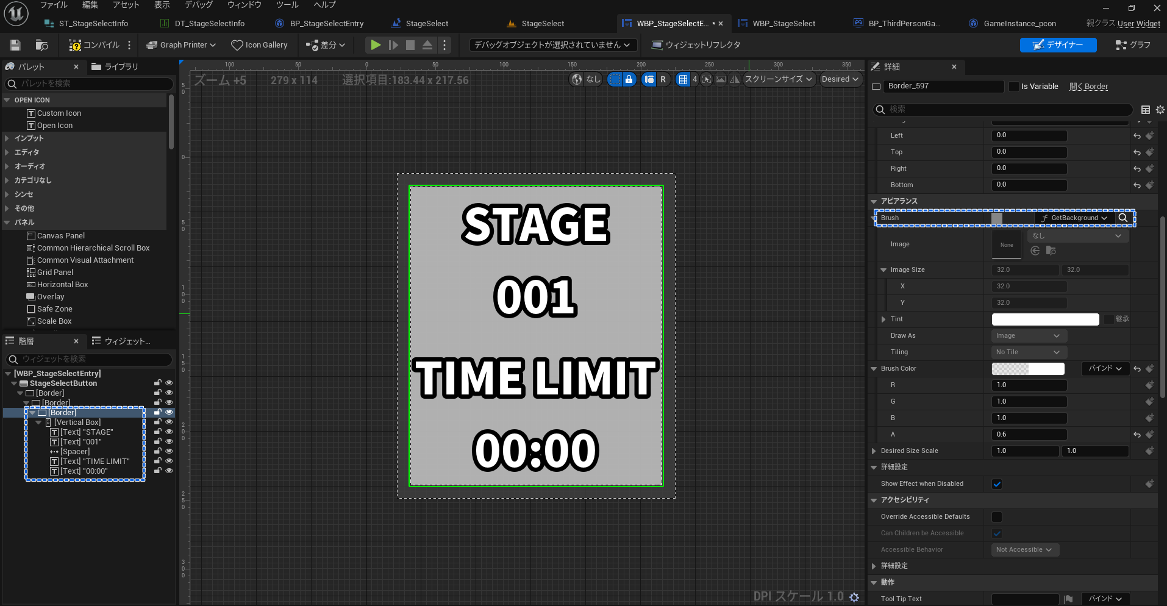Open the Tiling dropdown showing No Tile
Image resolution: width=1167 pixels, height=606 pixels.
point(1029,352)
